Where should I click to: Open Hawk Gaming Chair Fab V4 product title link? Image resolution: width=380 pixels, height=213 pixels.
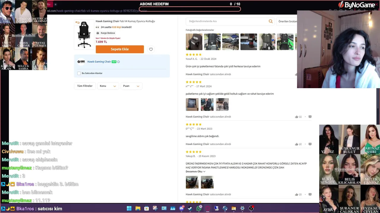[x=125, y=21]
